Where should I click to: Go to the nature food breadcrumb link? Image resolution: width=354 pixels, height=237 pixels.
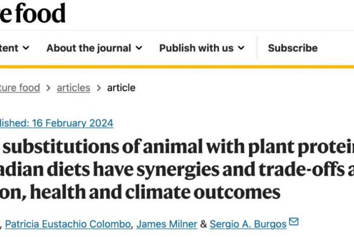[20, 87]
